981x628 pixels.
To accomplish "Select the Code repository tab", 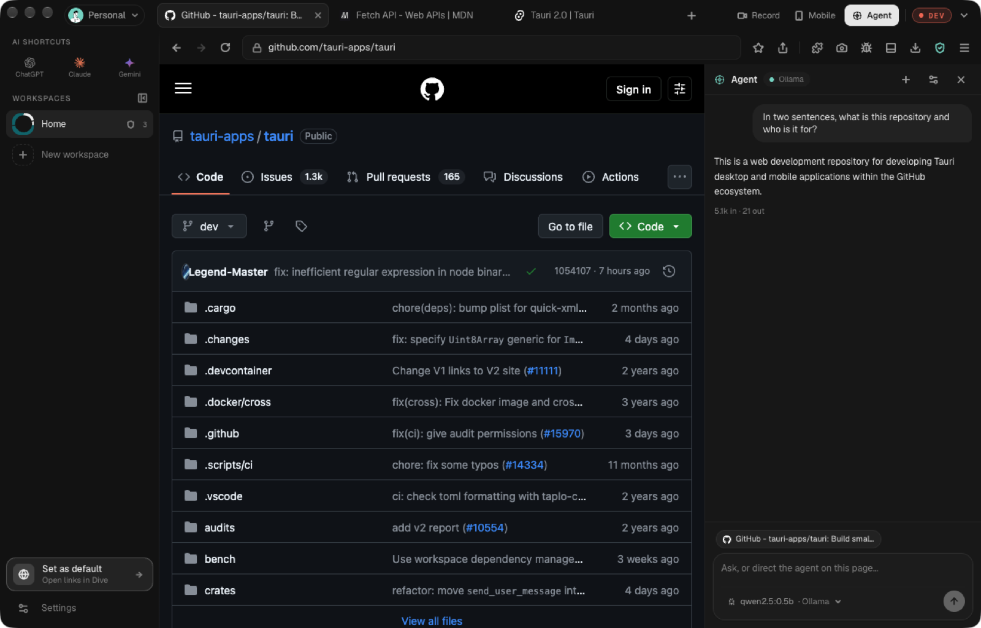I will (200, 177).
